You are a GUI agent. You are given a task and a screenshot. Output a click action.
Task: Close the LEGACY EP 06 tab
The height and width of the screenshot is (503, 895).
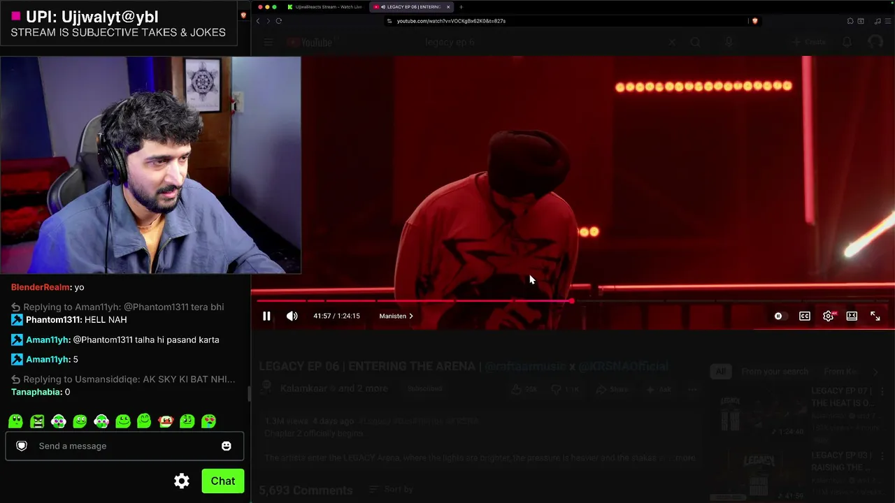tap(448, 7)
